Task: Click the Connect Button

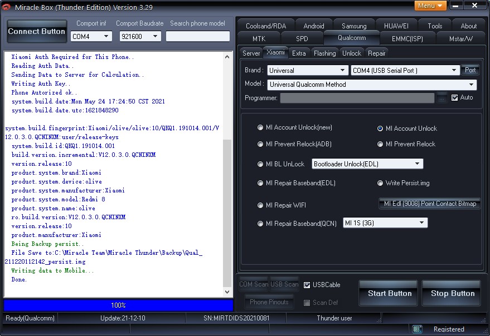Action: pyautogui.click(x=37, y=31)
